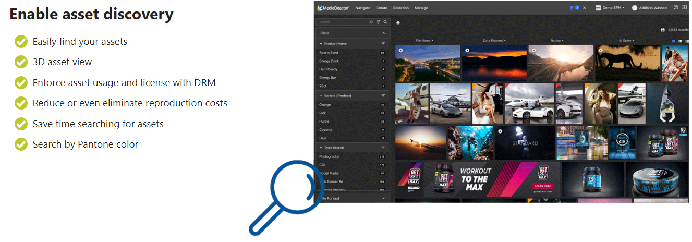This screenshot has width=692, height=242.
Task: Click the Addison Wasson avatar
Action: pyautogui.click(x=635, y=8)
